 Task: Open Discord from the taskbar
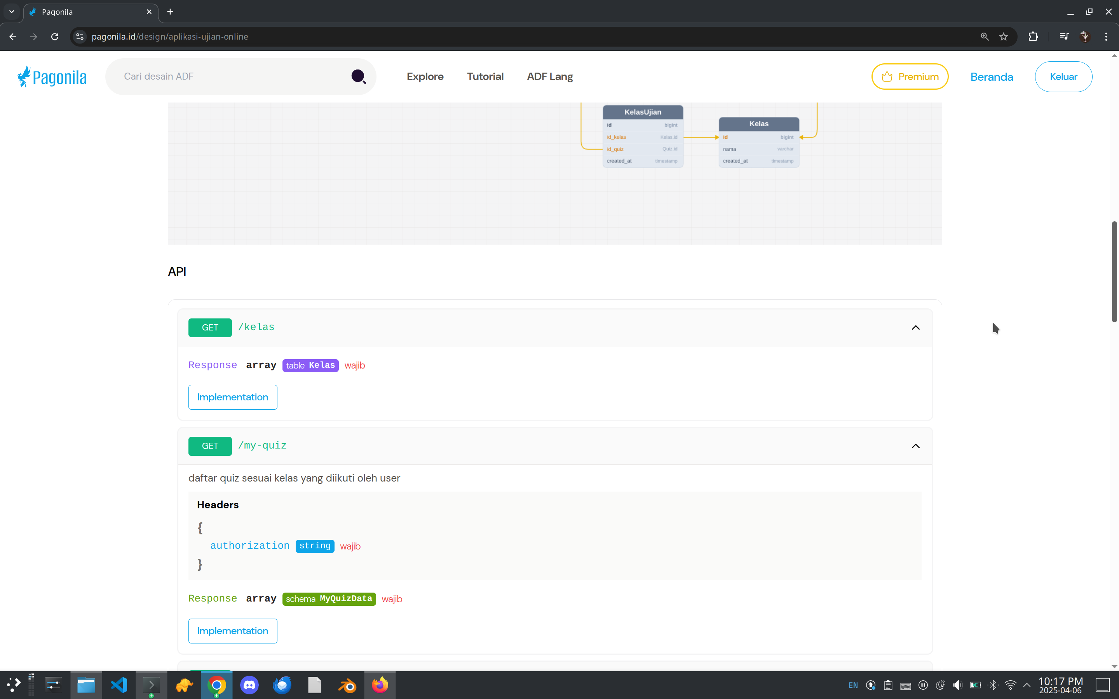coord(249,685)
